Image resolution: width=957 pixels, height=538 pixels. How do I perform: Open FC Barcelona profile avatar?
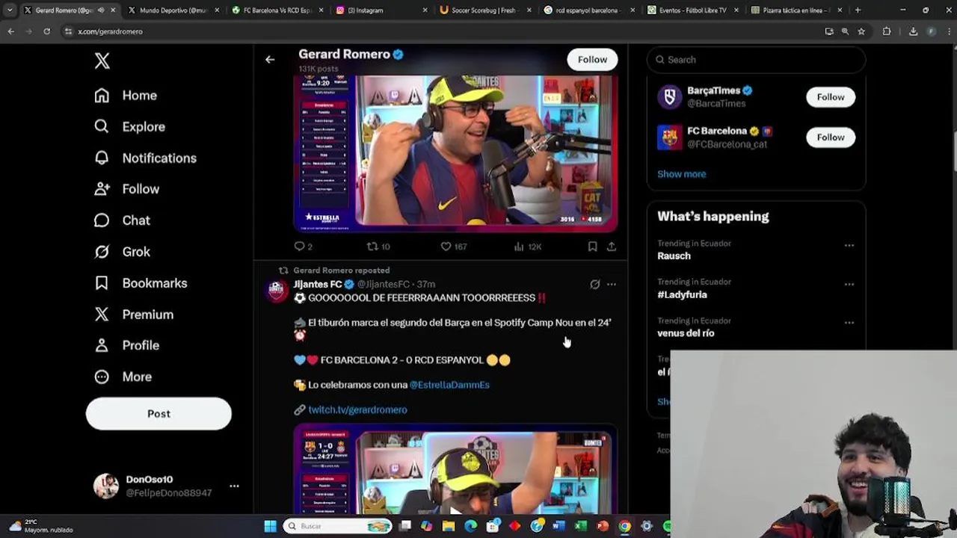coord(670,137)
